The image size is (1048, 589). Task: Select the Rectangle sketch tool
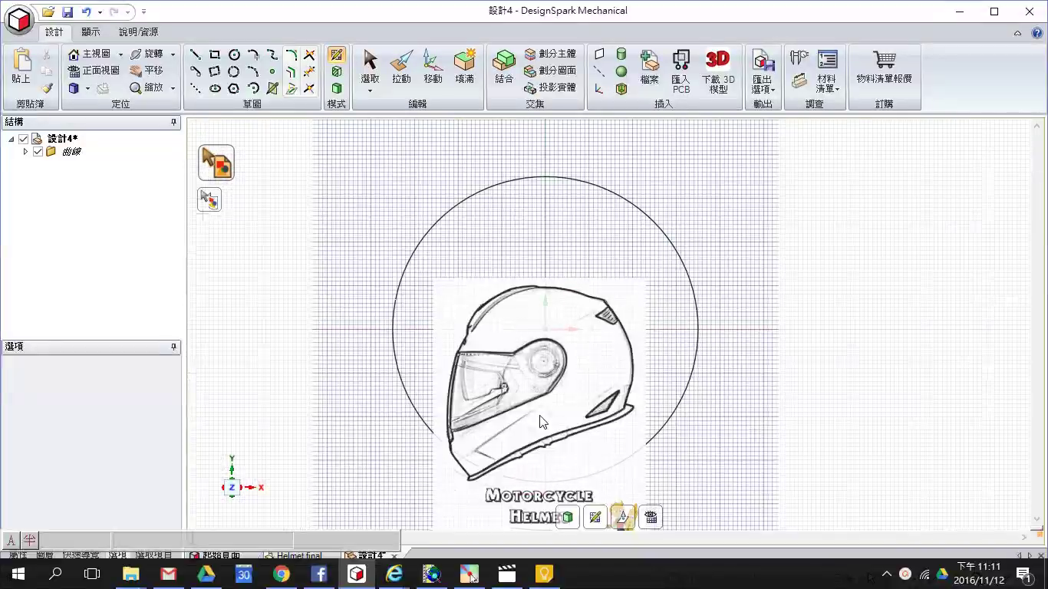(x=215, y=54)
